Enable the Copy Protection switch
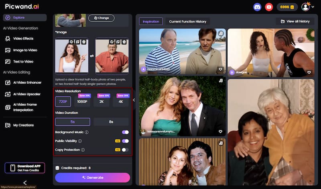Viewport: 321px width, 189px height. [125, 150]
